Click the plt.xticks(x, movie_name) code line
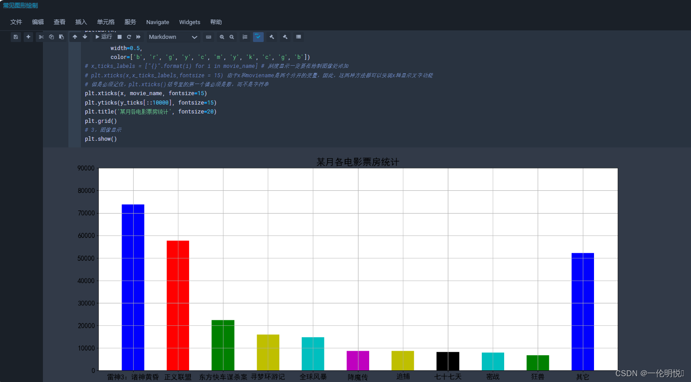The width and height of the screenshot is (691, 382). pyautogui.click(x=146, y=93)
